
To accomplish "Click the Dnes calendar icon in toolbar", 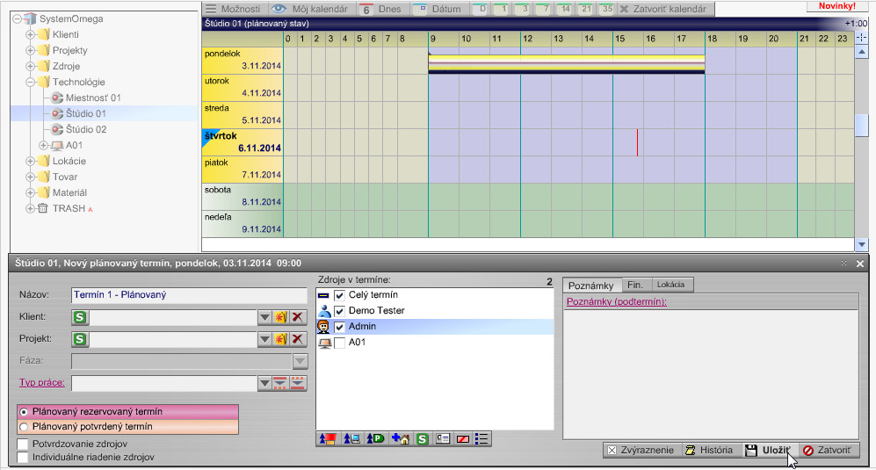I will coord(367,9).
